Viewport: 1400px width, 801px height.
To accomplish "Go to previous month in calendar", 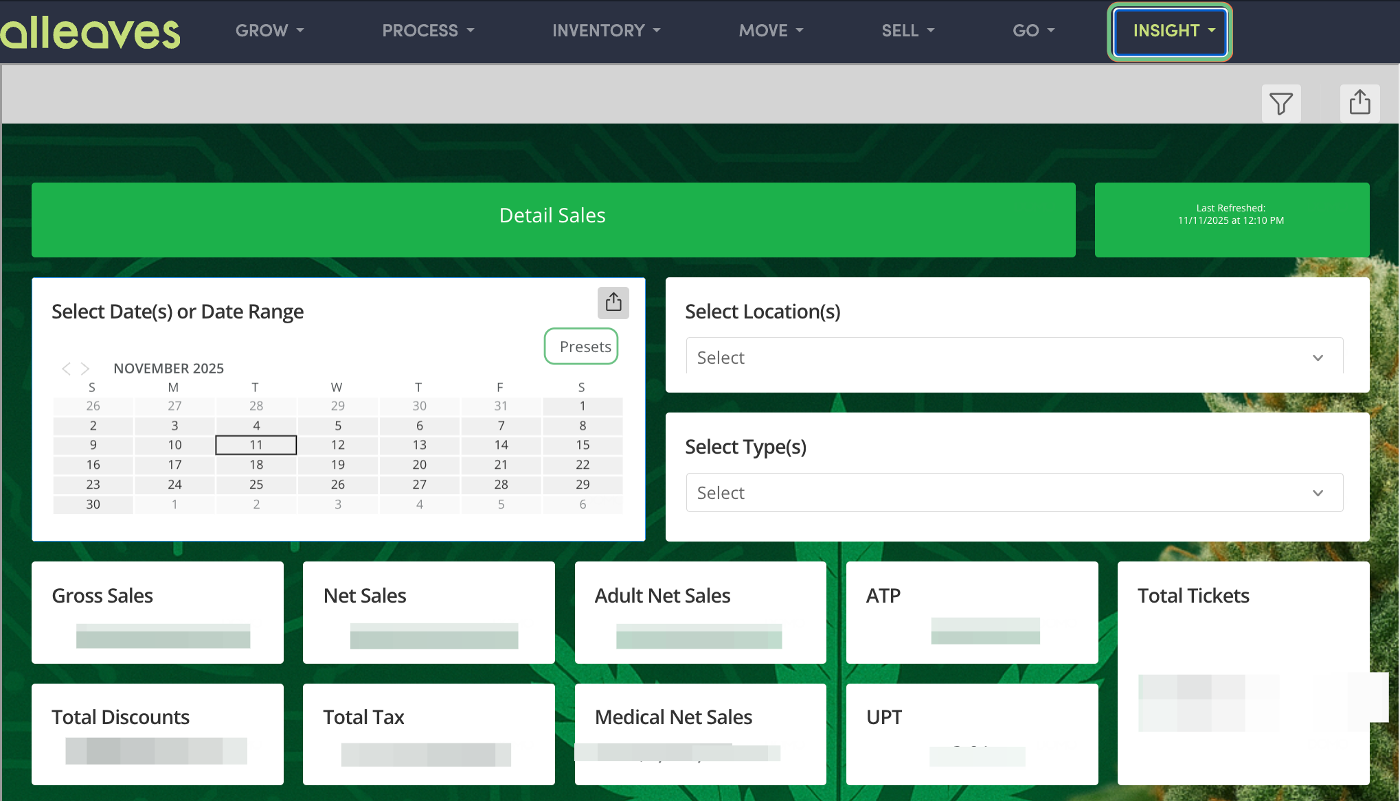I will [x=66, y=369].
